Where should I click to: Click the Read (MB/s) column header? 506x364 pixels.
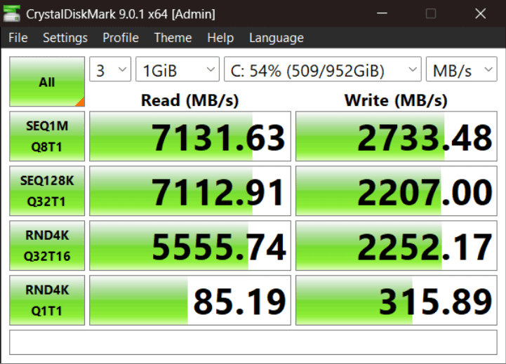point(190,100)
